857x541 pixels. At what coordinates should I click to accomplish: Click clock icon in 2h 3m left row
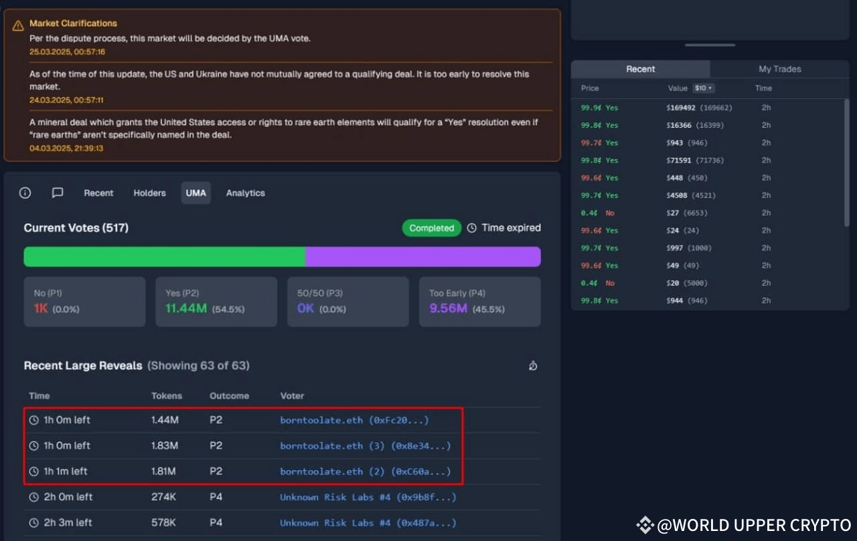click(34, 522)
